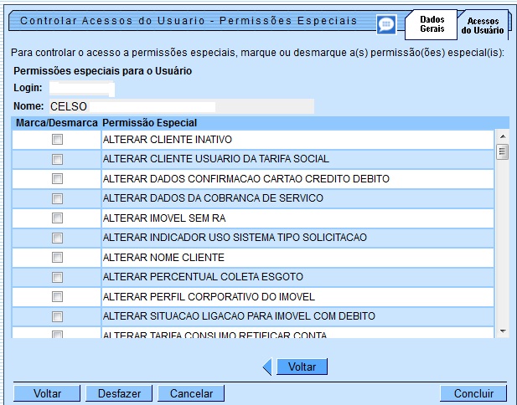Click the Nome field showing CELSO
Viewport: 517px width, 405px height.
pyautogui.click(x=182, y=106)
